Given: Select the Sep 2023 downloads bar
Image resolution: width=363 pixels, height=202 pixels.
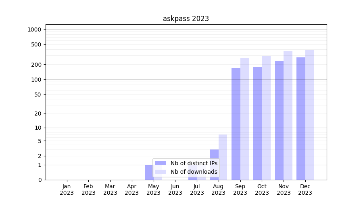Looking at the screenshot, I should click(244, 119).
